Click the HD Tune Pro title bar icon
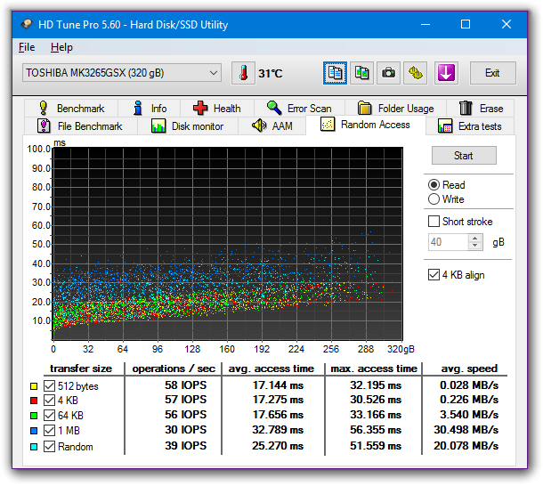The image size is (543, 486). click(26, 24)
